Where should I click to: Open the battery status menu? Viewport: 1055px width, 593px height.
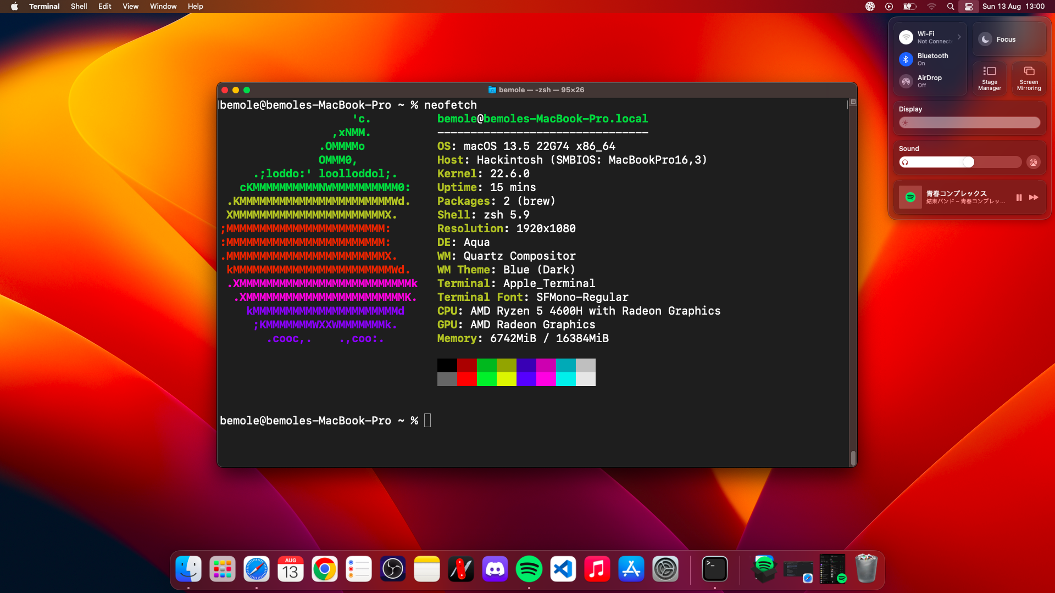pos(909,6)
